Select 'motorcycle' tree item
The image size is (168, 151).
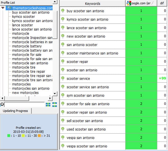click(x=20, y=33)
